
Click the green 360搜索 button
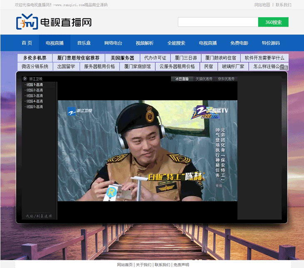273,22
